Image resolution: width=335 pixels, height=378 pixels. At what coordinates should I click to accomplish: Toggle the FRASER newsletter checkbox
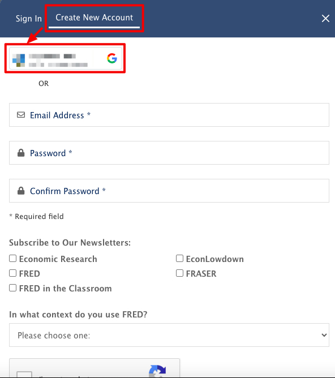(x=179, y=273)
